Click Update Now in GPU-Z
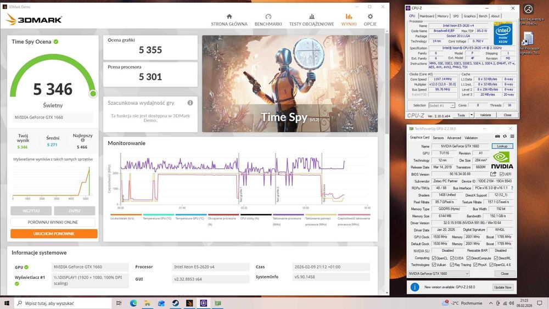Viewport: 549px width, 309px height. 503,287
